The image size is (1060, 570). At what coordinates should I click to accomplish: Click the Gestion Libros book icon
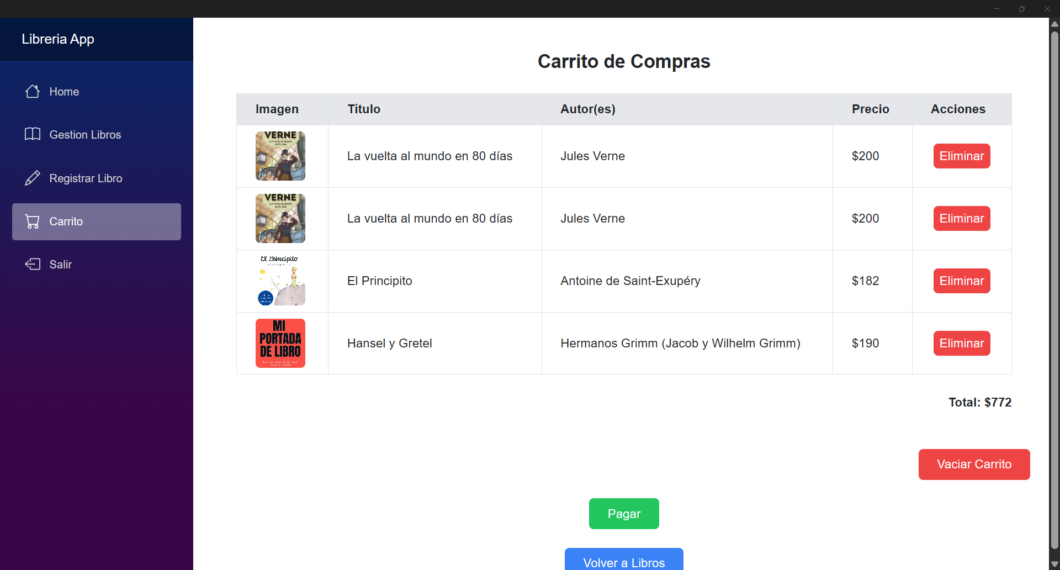[33, 134]
